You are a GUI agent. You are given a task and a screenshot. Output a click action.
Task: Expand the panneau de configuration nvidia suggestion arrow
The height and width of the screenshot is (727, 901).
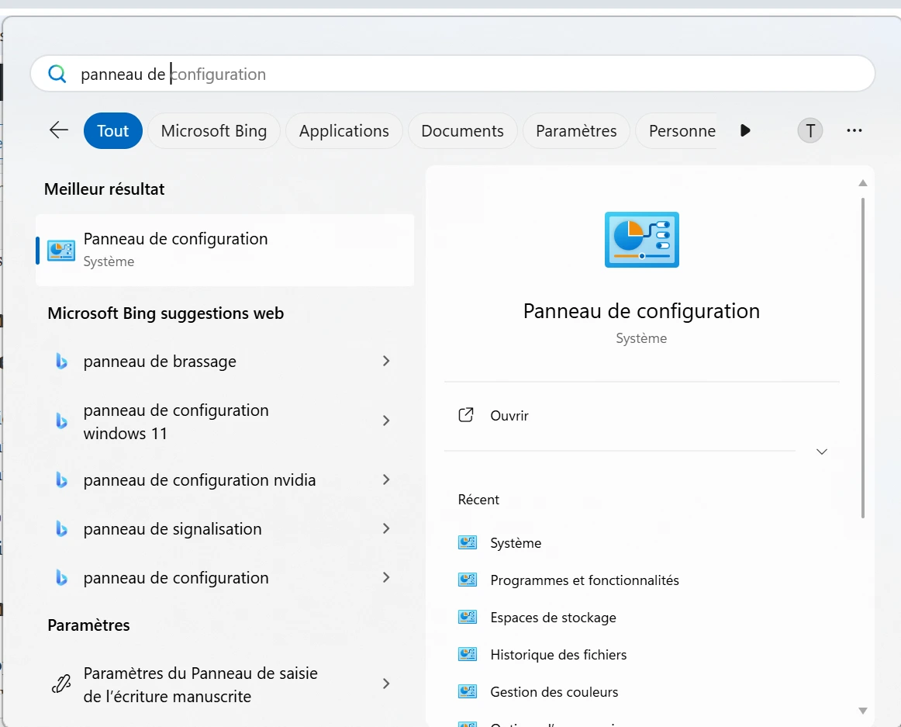click(x=386, y=480)
